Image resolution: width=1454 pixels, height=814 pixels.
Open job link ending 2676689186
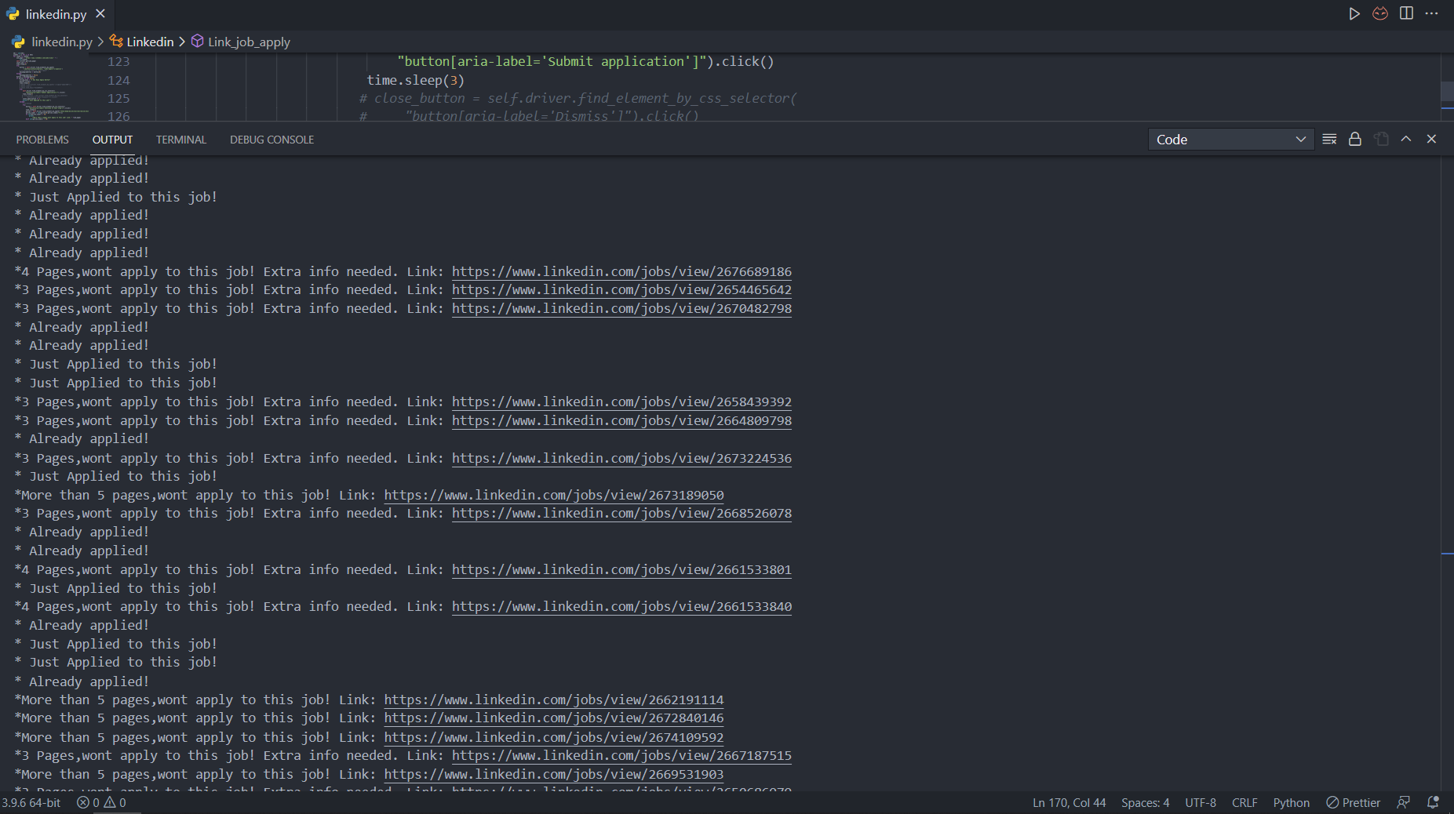point(621,271)
